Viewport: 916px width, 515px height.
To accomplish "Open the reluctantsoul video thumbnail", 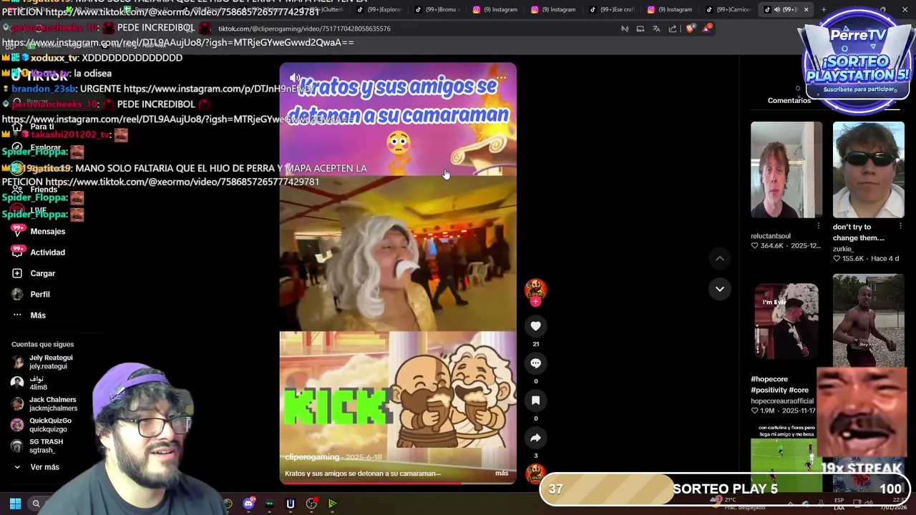I will [x=786, y=170].
